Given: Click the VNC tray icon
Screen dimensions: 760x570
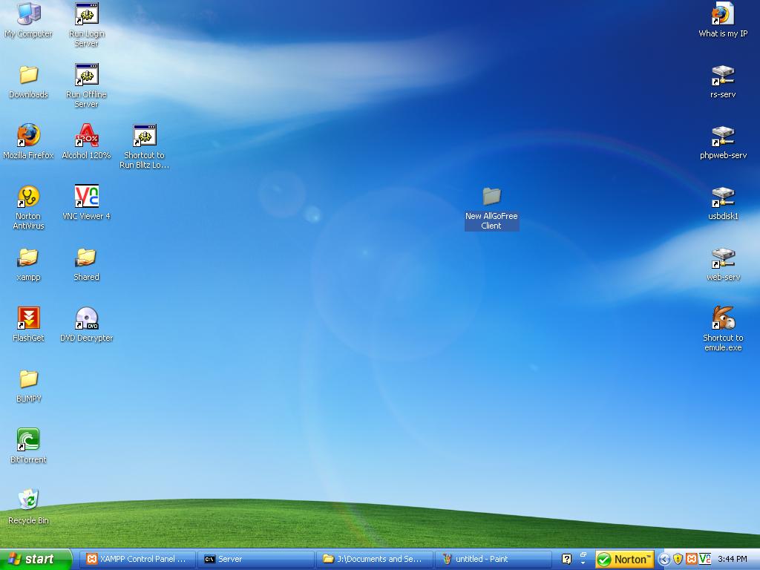Looking at the screenshot, I should tap(705, 560).
